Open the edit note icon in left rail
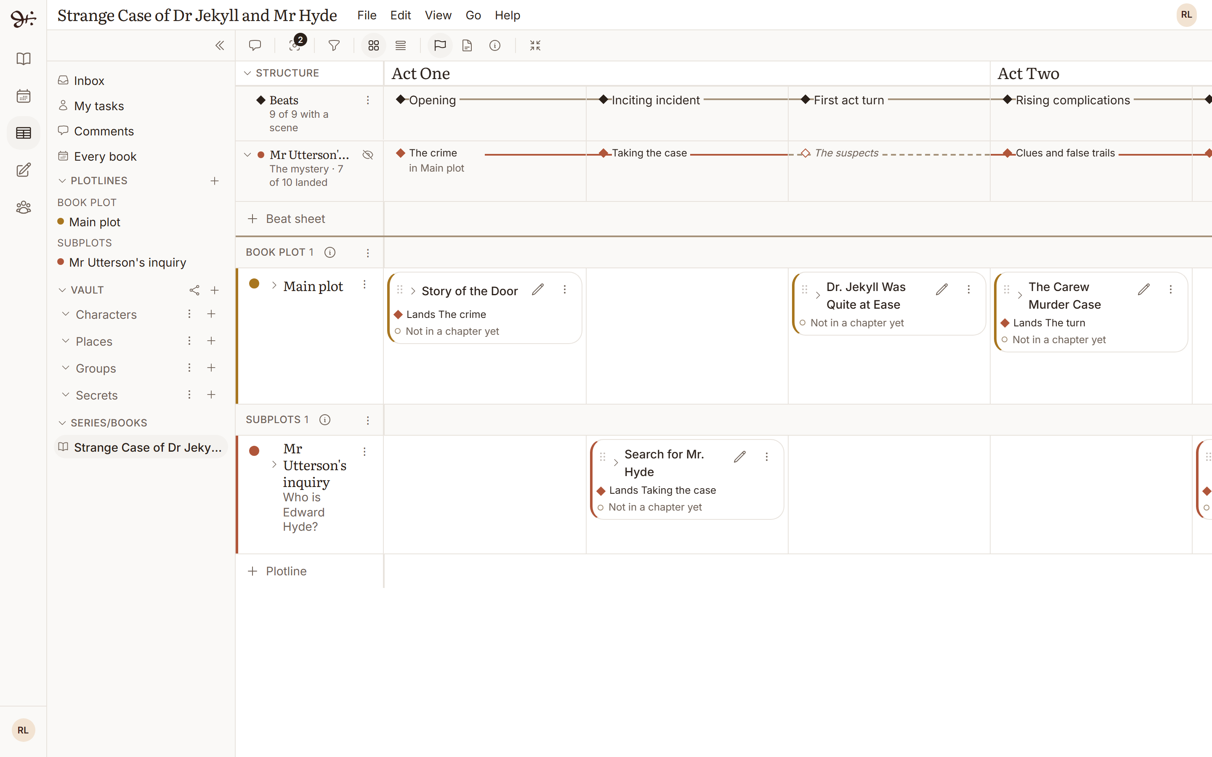Image resolution: width=1212 pixels, height=757 pixels. pos(24,170)
